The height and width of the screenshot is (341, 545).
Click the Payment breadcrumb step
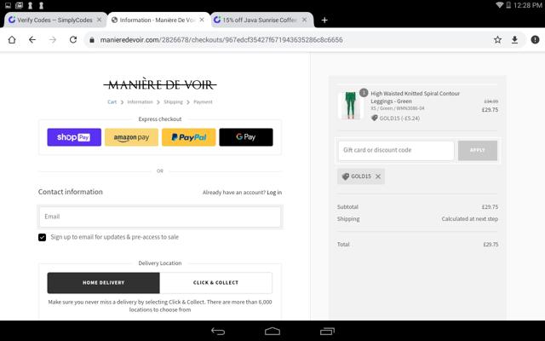pos(203,102)
